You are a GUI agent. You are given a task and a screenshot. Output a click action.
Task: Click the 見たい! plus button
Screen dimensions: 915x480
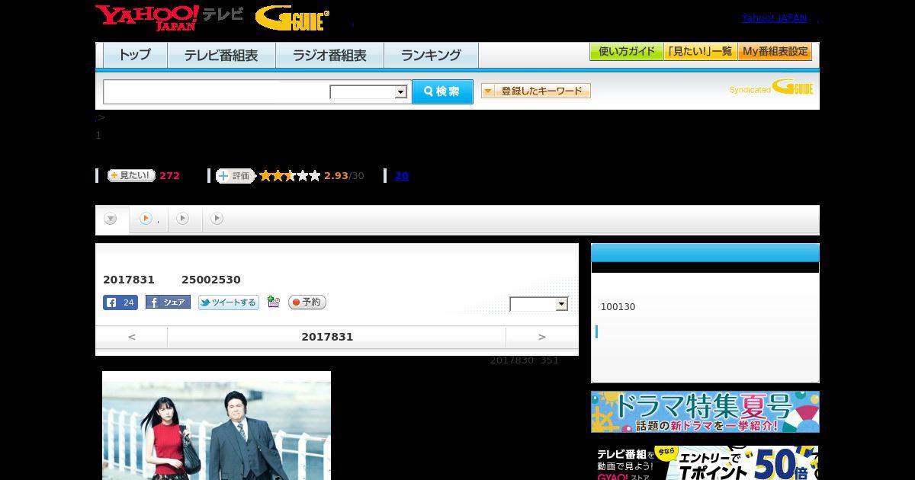131,175
